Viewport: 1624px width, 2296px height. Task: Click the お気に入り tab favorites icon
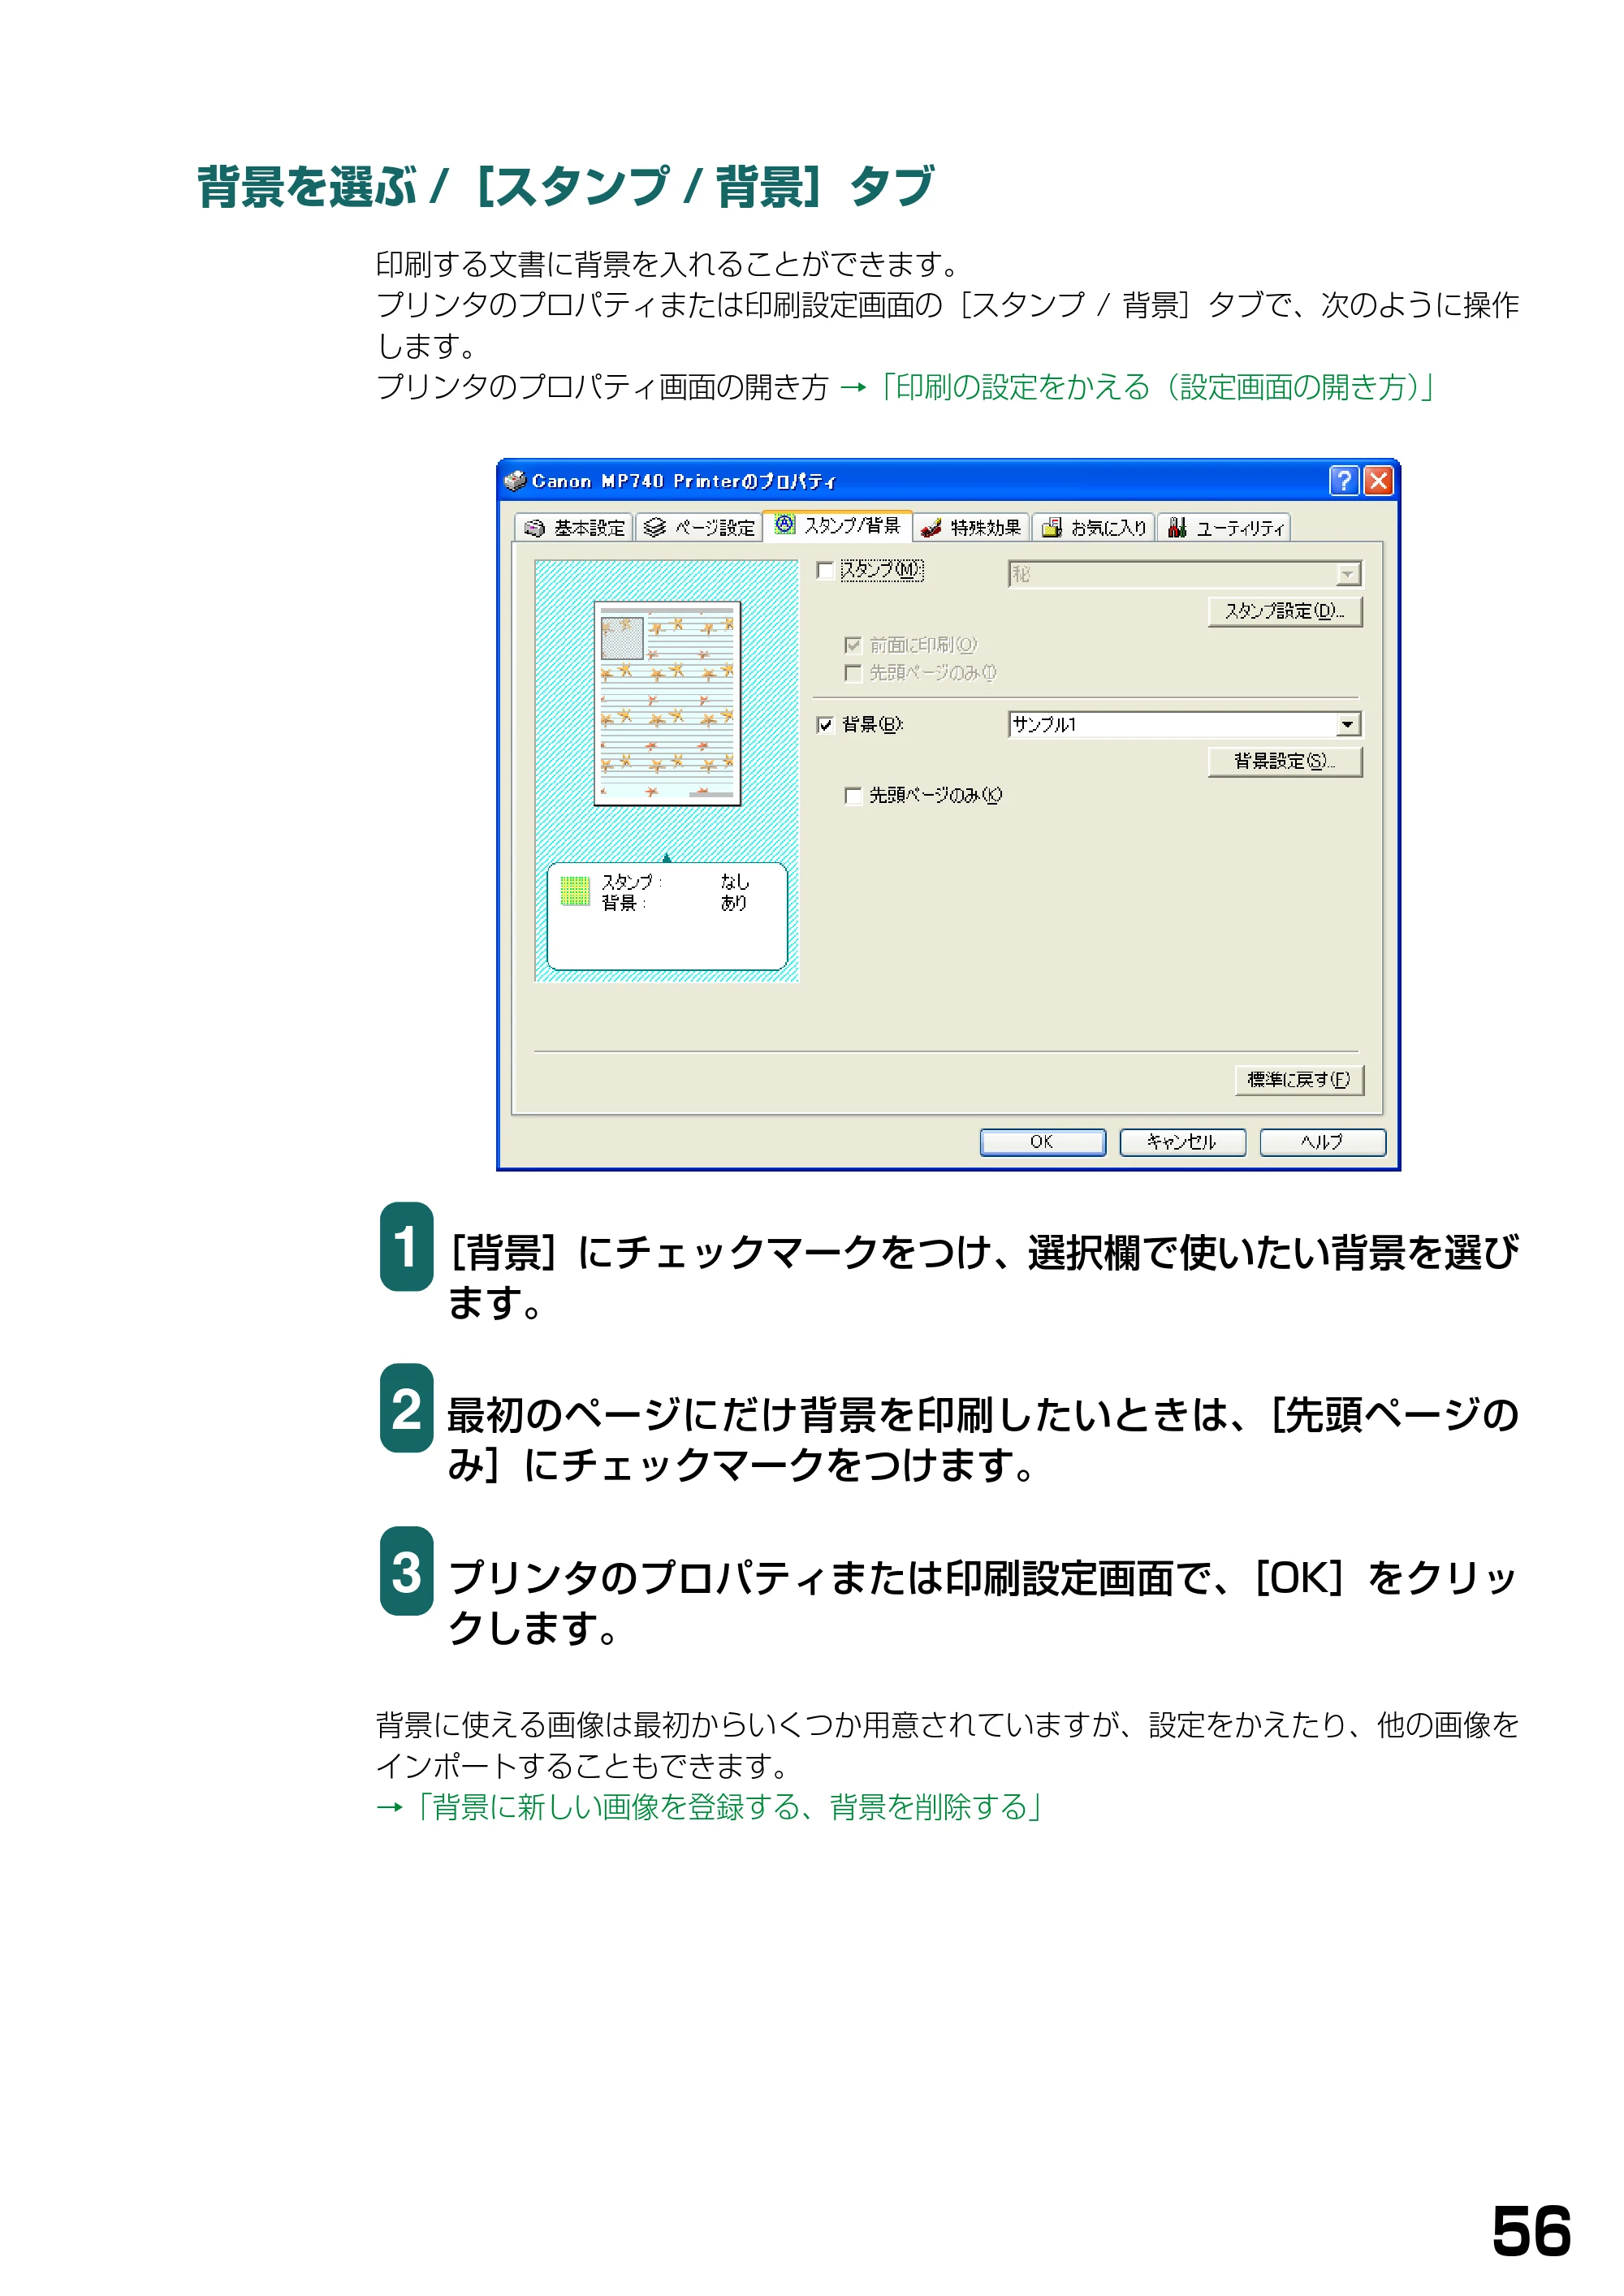(1051, 528)
